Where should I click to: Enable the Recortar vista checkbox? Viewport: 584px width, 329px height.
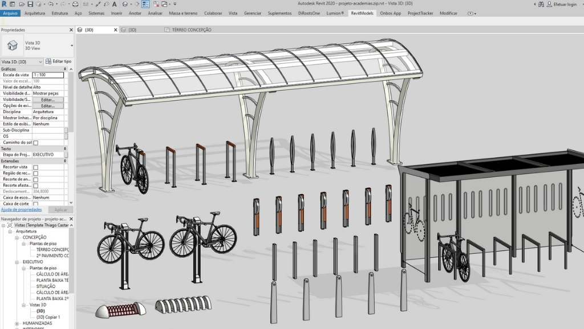(35, 167)
